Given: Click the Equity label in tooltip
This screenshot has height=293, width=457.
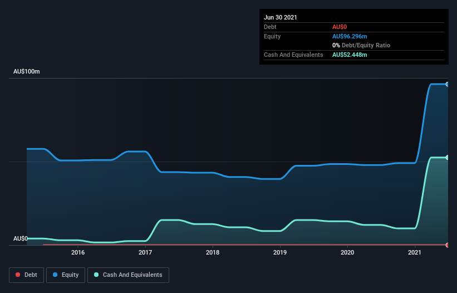Looking at the screenshot, I should click(272, 36).
